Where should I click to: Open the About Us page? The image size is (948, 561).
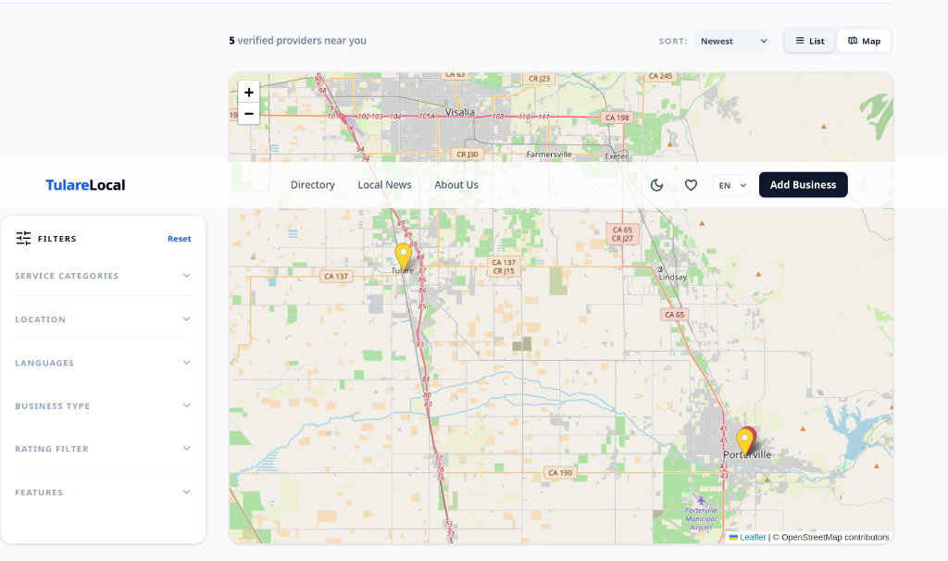(x=455, y=185)
